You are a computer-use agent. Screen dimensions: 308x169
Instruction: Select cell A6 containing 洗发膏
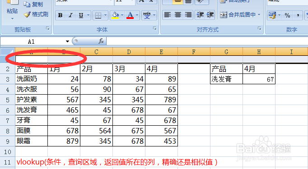click(x=32, y=110)
